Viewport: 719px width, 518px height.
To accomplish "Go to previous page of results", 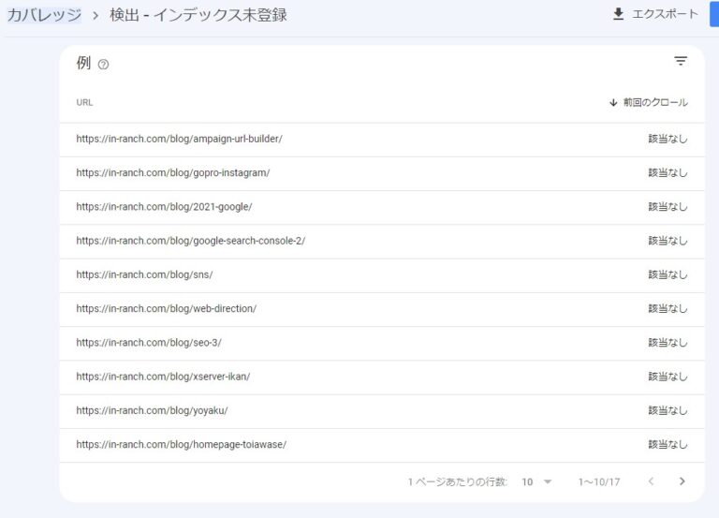I will [651, 481].
